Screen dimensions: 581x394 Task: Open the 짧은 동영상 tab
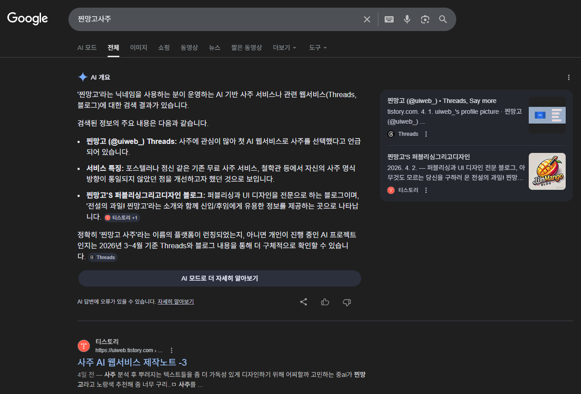[246, 47]
